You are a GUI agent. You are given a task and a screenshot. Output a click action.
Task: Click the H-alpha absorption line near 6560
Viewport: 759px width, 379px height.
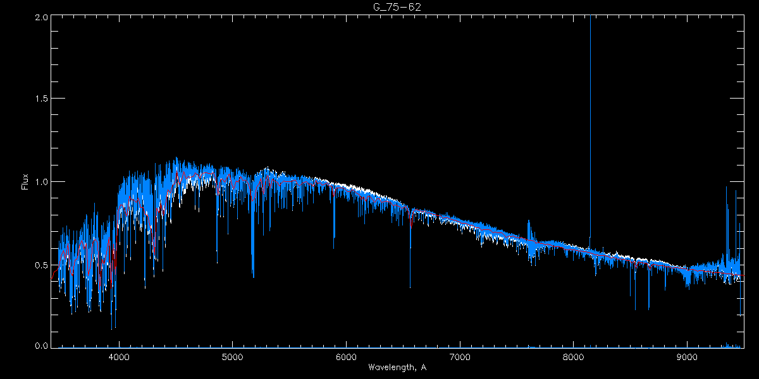410,250
